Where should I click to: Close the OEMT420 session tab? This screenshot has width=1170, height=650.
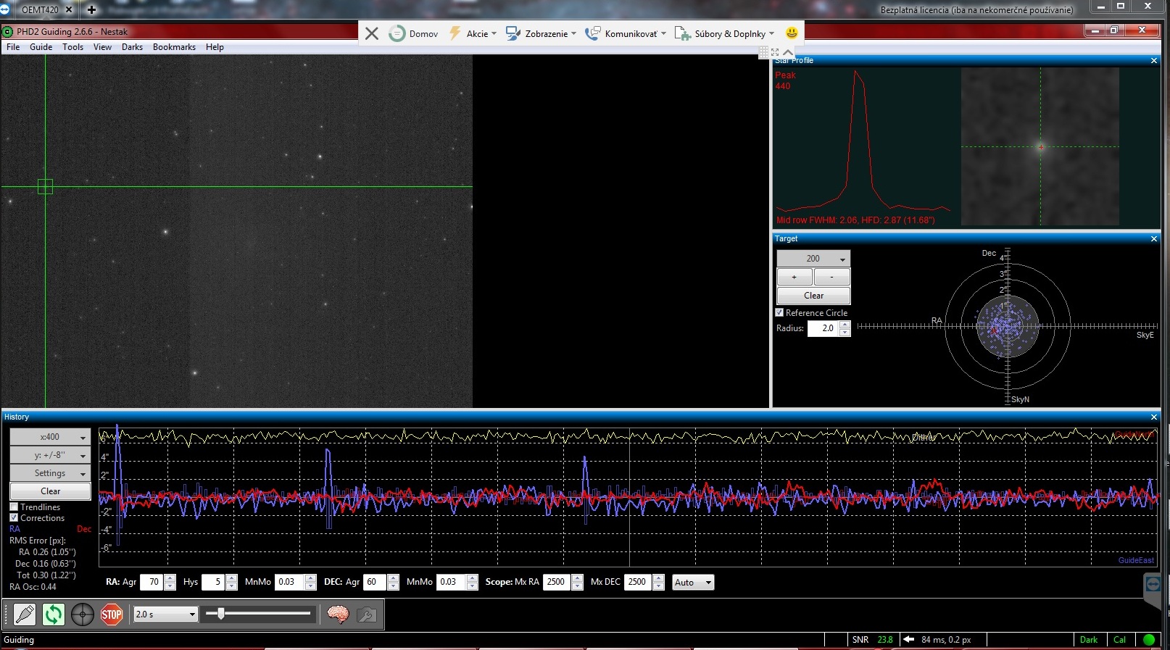(x=69, y=9)
